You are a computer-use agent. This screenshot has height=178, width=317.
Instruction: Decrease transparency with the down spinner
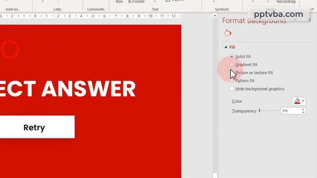tap(303, 112)
